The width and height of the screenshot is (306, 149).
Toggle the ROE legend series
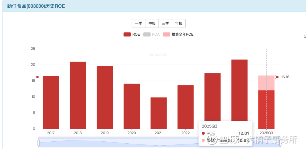(132, 34)
